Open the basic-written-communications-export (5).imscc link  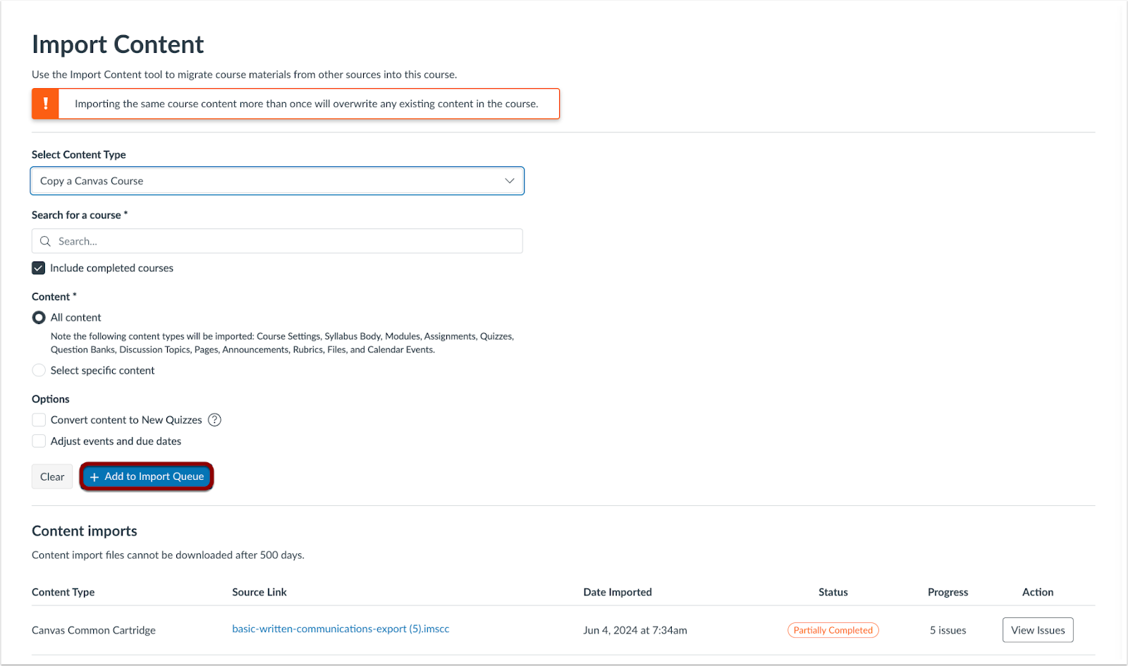[x=341, y=629]
